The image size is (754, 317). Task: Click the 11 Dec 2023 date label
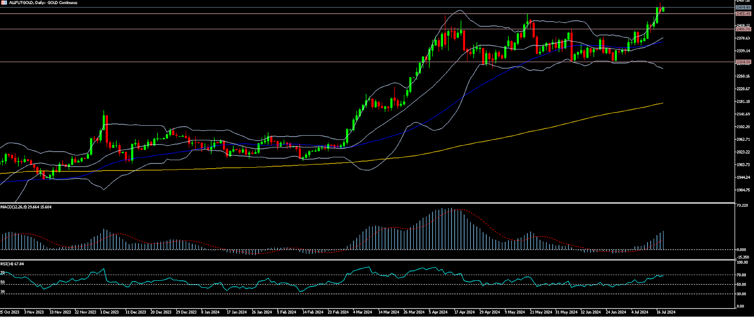(x=136, y=312)
